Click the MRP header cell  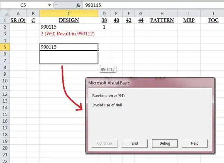click(189, 20)
